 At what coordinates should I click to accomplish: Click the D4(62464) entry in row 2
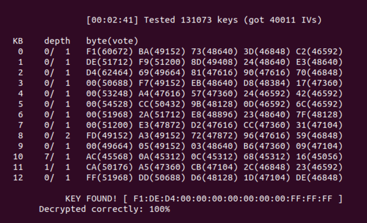[109, 72]
